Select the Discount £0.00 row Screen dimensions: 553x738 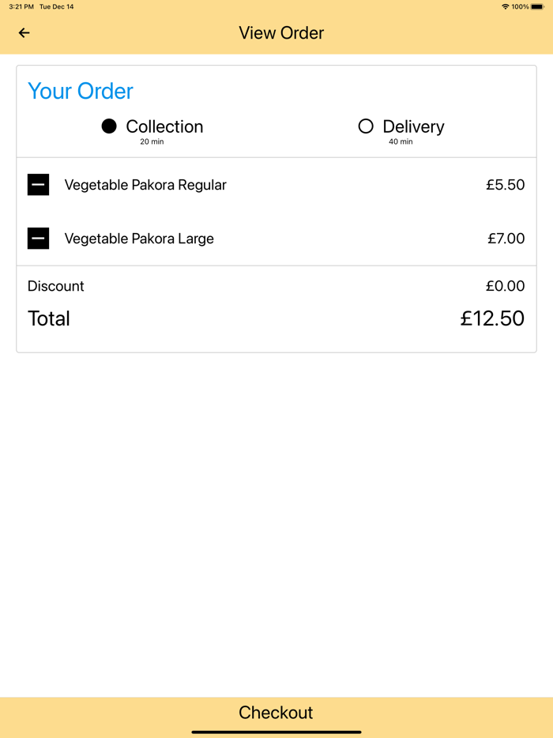(x=276, y=285)
